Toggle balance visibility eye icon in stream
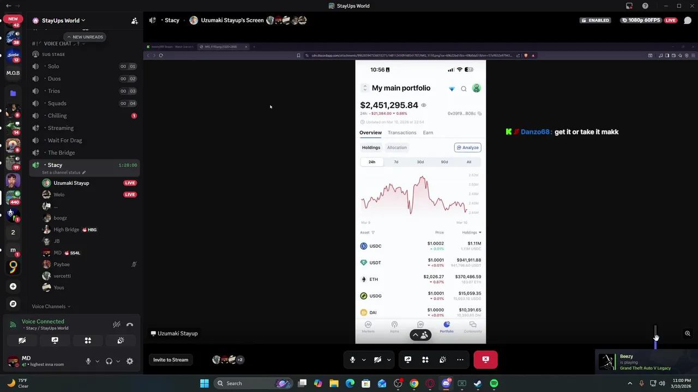 (x=424, y=106)
